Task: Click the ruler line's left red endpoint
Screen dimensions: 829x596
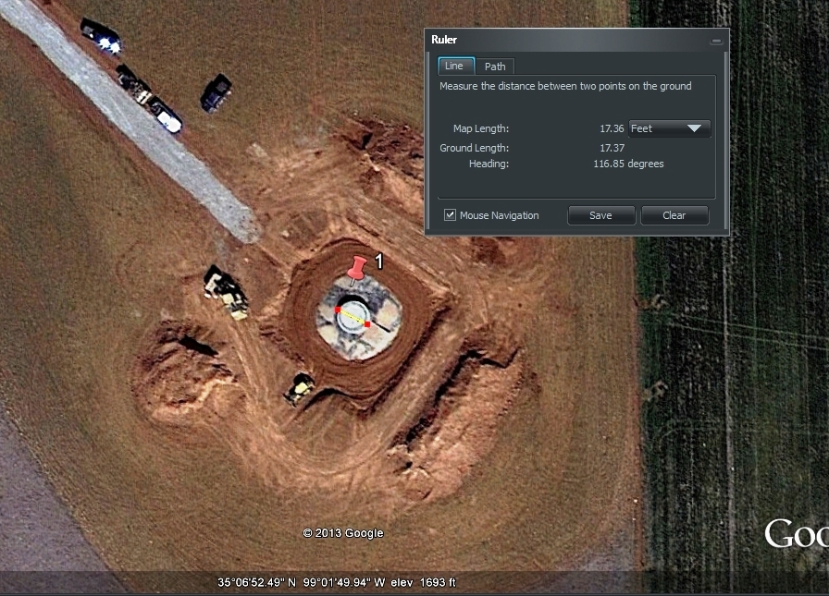Action: click(338, 310)
